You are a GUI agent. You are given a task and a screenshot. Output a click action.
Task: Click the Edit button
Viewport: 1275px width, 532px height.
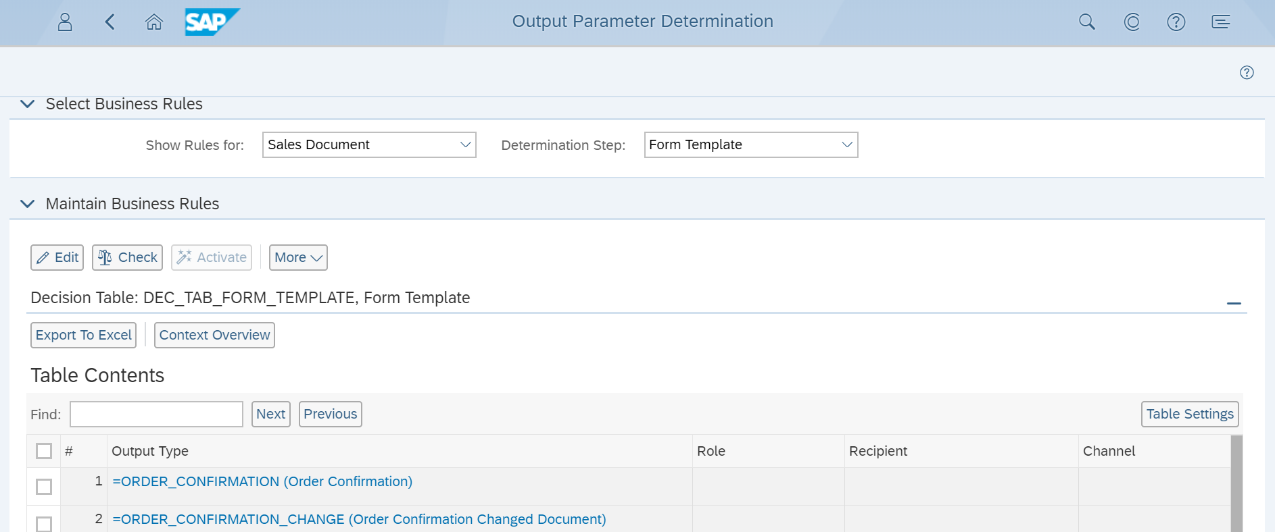(57, 257)
